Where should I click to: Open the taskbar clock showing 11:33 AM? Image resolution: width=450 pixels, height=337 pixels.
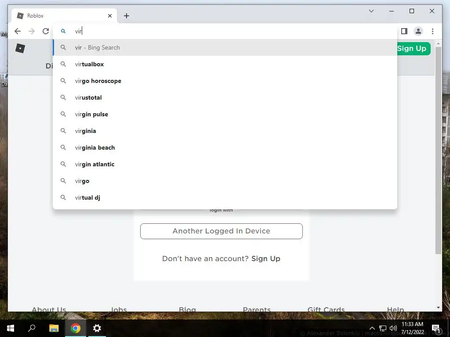click(x=412, y=328)
